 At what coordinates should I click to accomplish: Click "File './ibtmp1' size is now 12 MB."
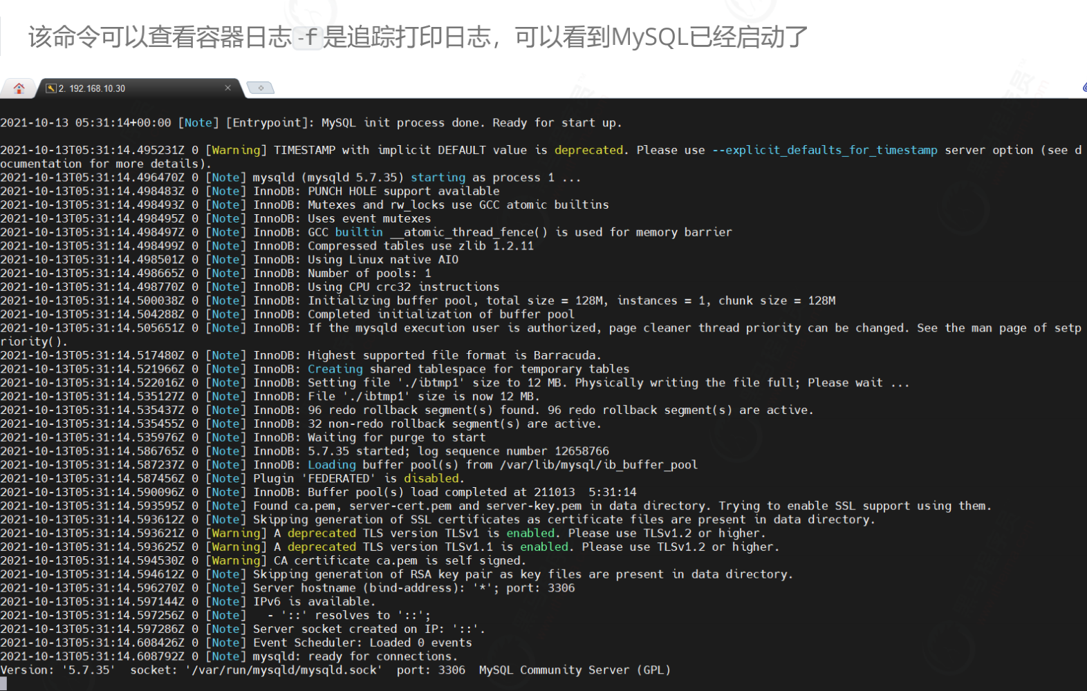pyautogui.click(x=423, y=397)
